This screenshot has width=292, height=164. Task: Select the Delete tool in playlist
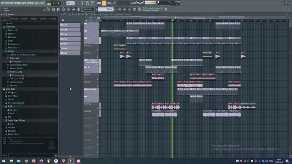click(x=76, y=14)
